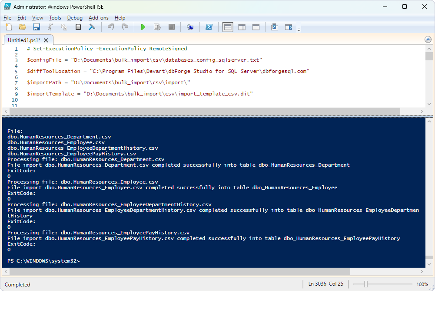Screen dimensions: 435x329
Task: Open the View menu
Action: coord(37,18)
